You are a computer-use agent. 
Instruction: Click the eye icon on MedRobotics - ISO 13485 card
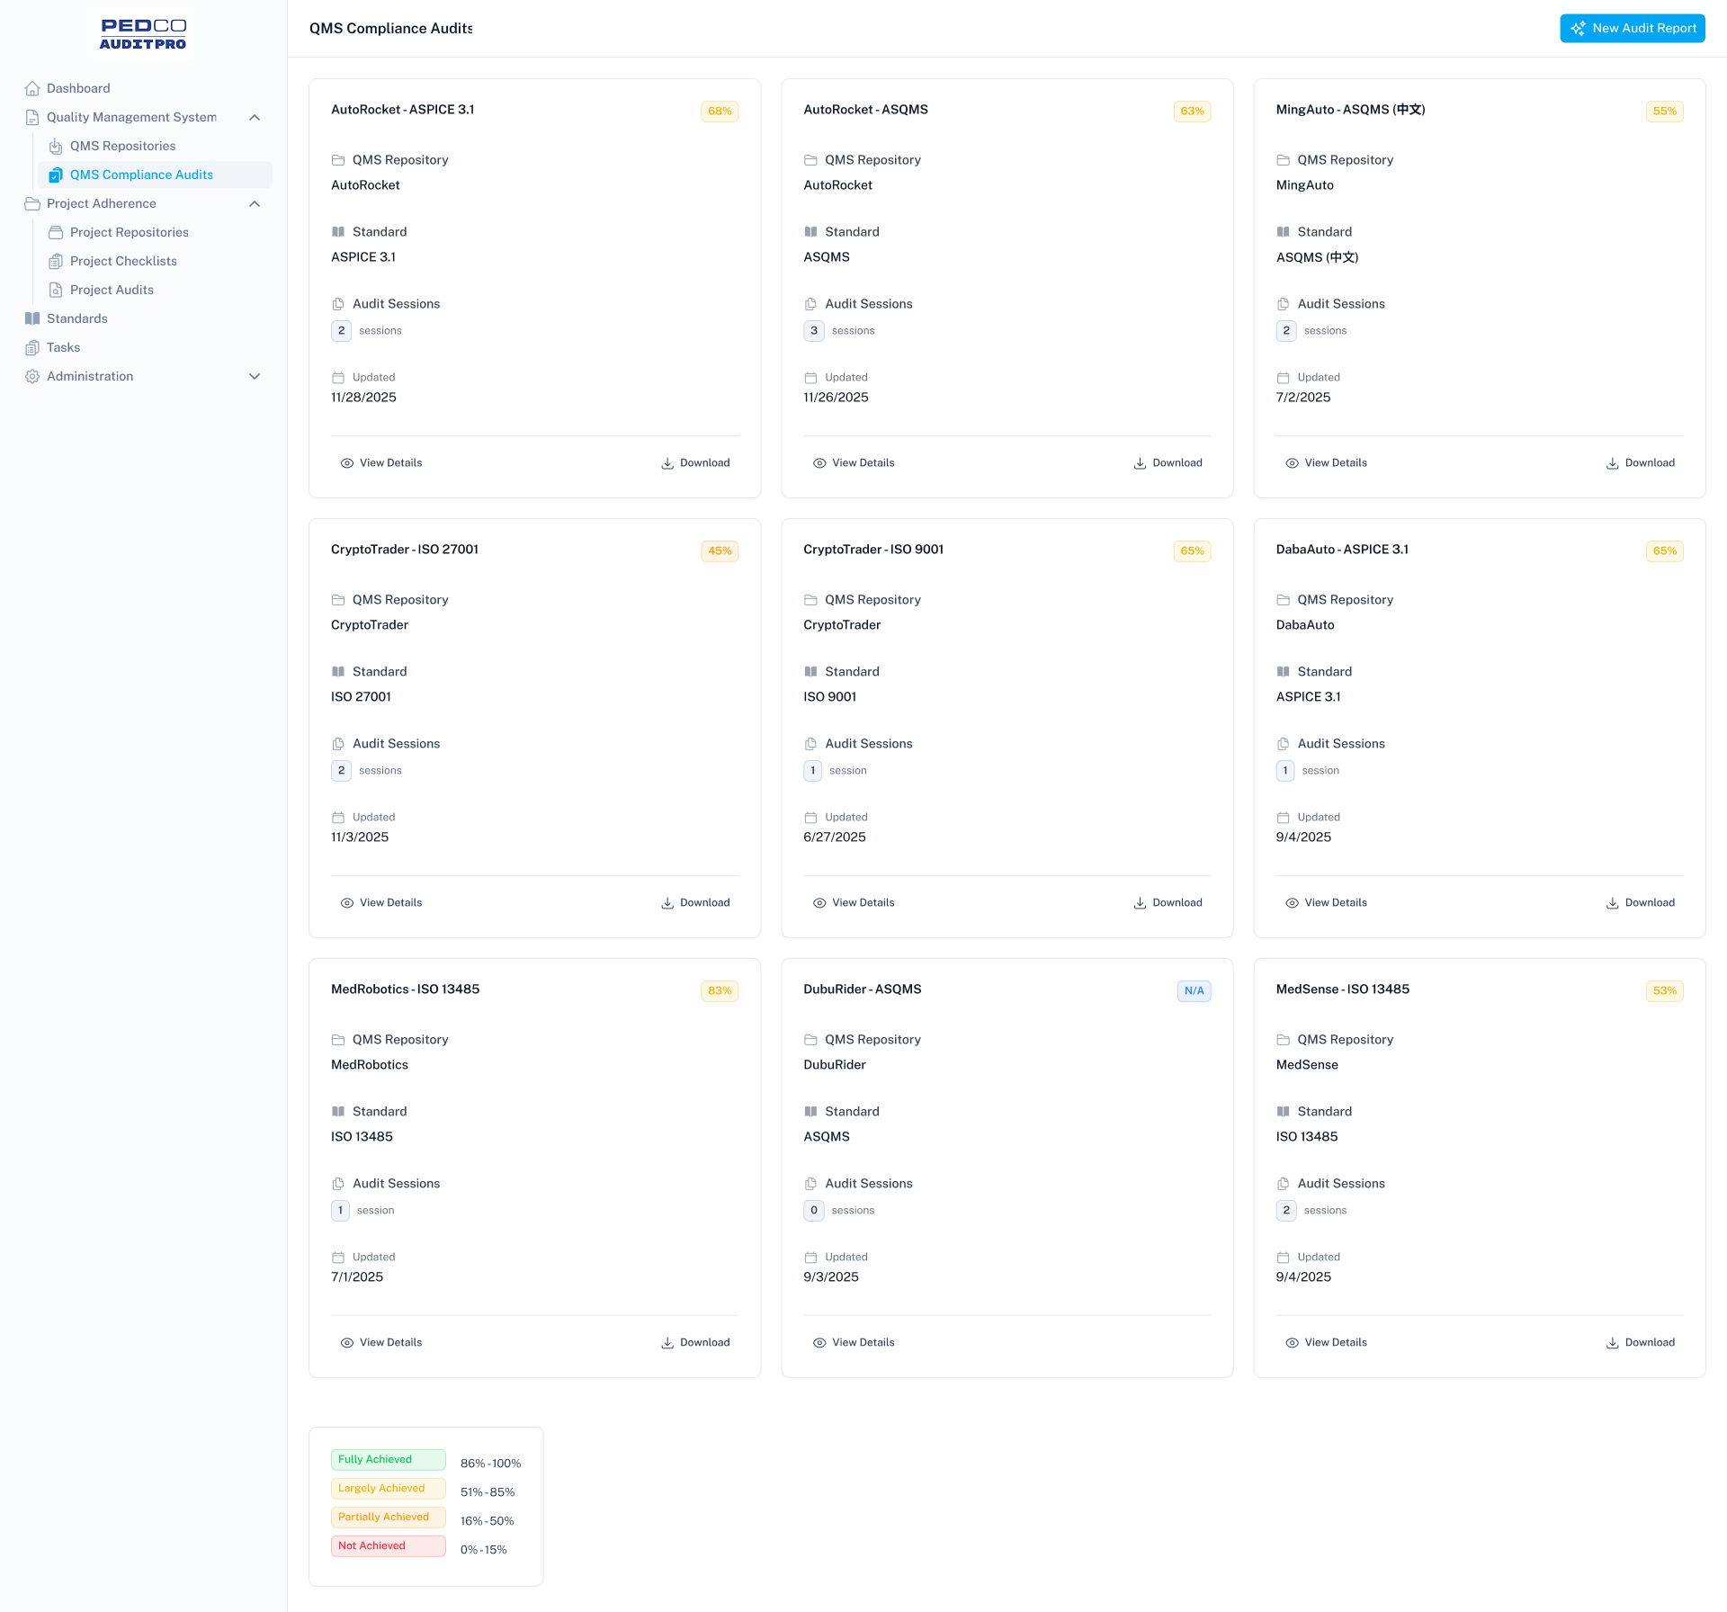(x=347, y=1343)
